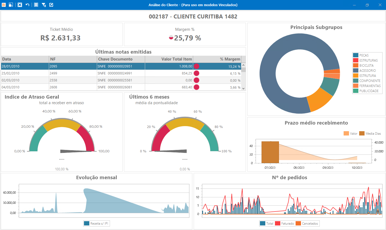Toggle BICICLETA legend entry
The height and width of the screenshot is (230, 386).
[363, 65]
